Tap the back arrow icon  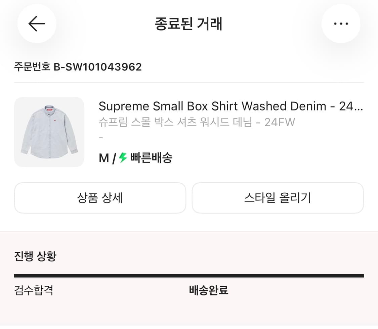pos(37,23)
